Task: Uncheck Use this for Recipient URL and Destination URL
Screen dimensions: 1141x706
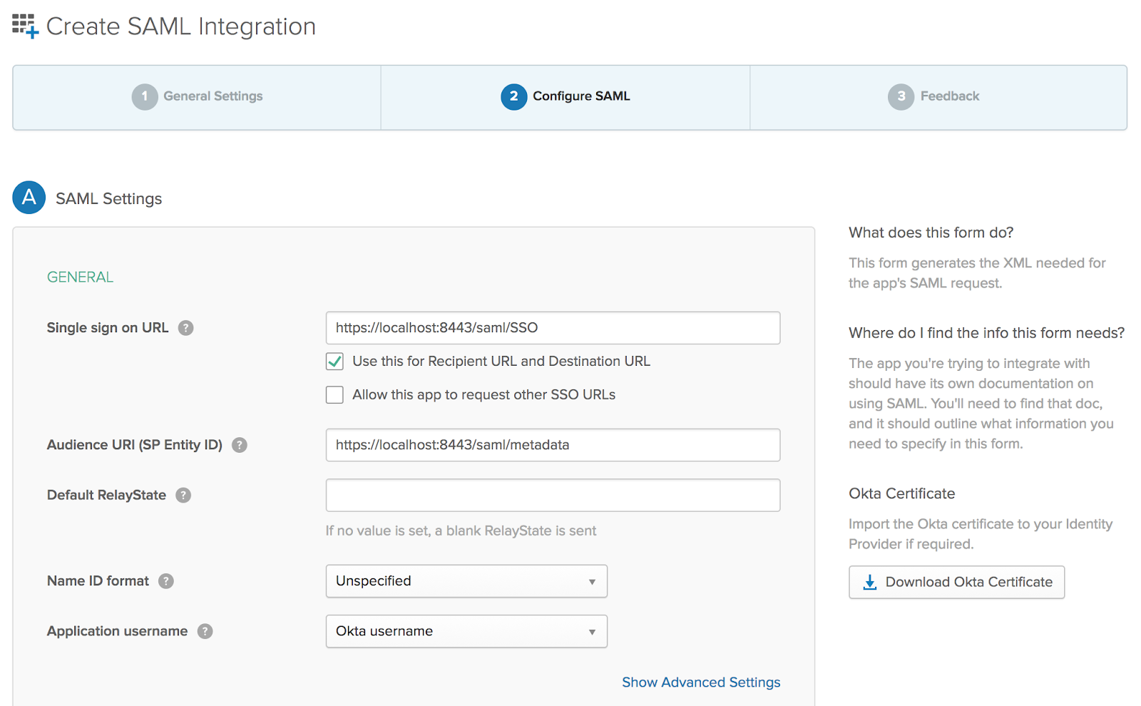Action: click(x=334, y=362)
